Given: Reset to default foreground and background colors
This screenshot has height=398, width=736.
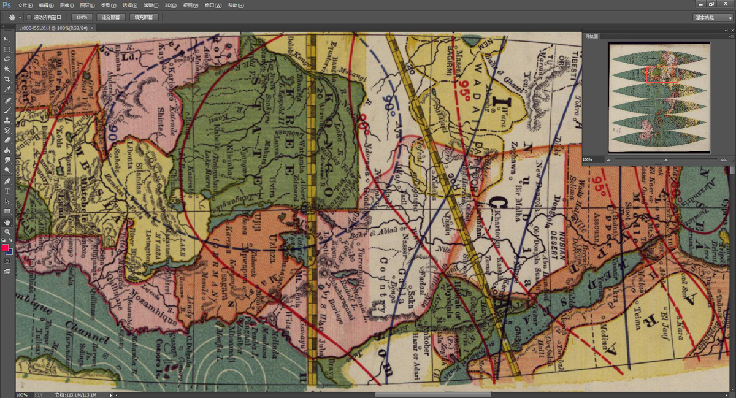Looking at the screenshot, I should 4,240.
